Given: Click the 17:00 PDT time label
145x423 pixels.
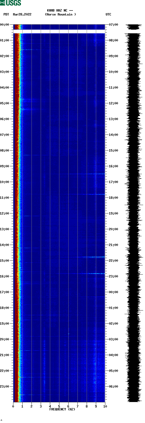Looking at the screenshot, I should (5, 292).
